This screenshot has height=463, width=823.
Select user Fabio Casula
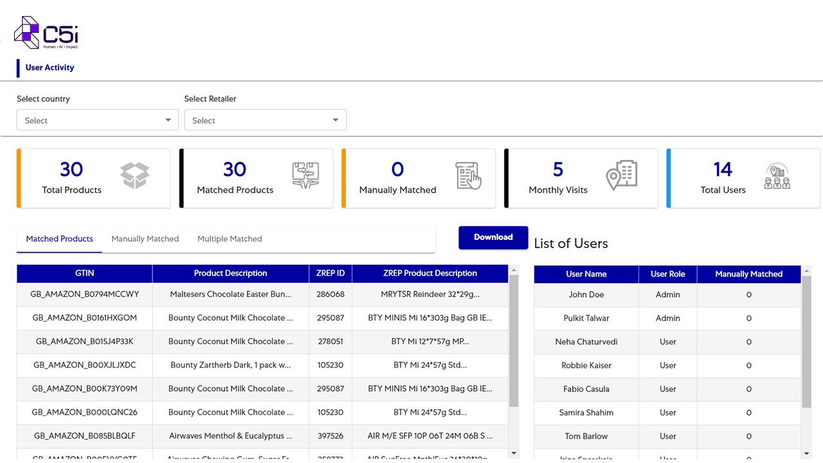[586, 389]
